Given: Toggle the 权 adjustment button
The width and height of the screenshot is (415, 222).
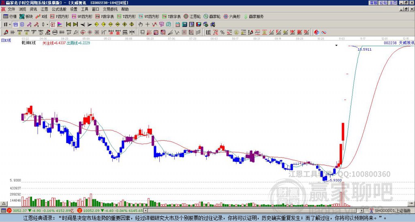Looking at the screenshot, I should point(53,25).
